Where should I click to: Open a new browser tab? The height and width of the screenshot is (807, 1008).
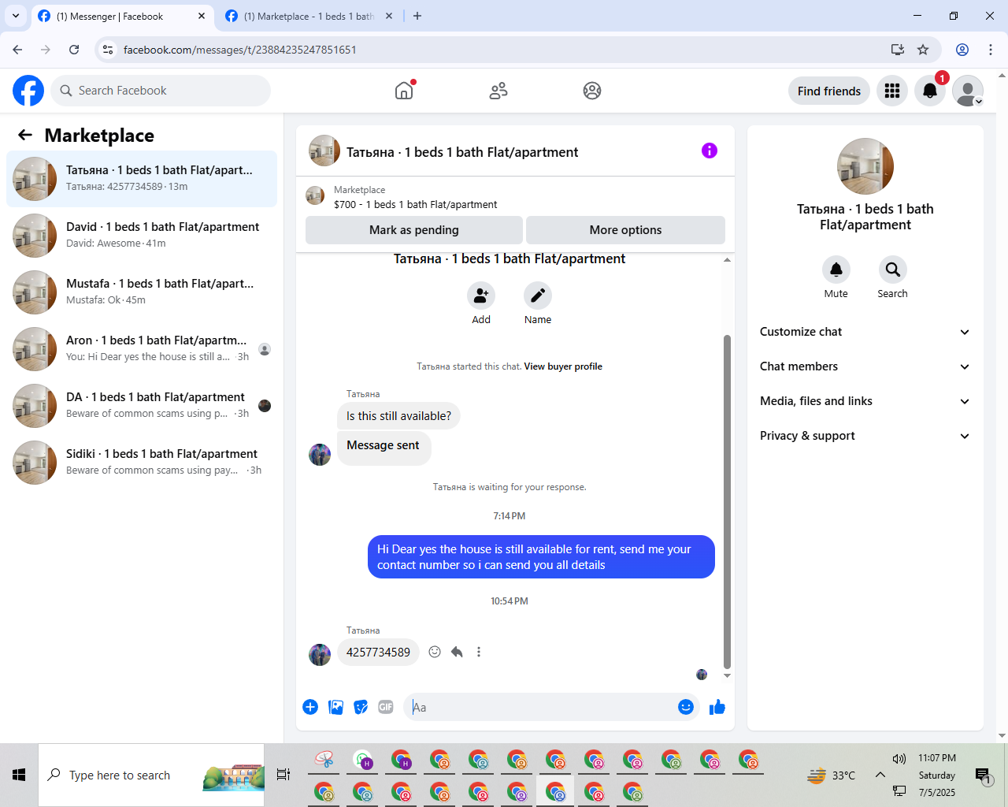[417, 16]
